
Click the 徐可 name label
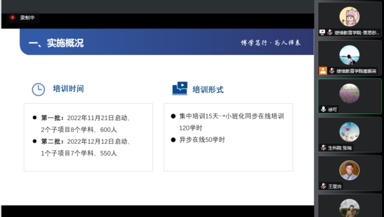(333, 110)
